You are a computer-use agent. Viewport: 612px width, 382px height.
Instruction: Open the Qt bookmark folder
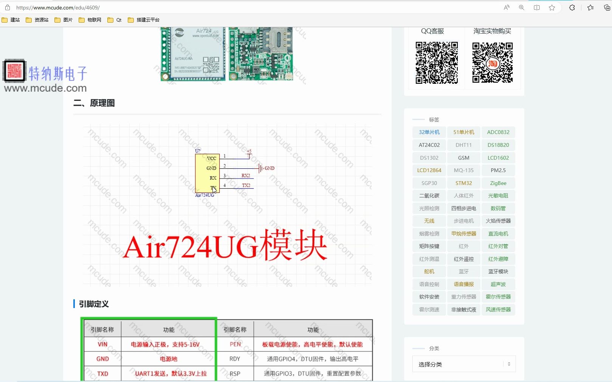[x=115, y=20]
